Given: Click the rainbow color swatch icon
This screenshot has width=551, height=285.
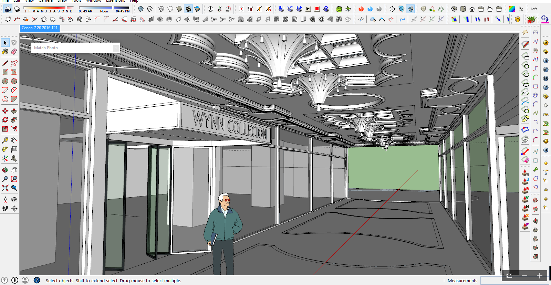Looking at the screenshot, I should tap(512, 9).
